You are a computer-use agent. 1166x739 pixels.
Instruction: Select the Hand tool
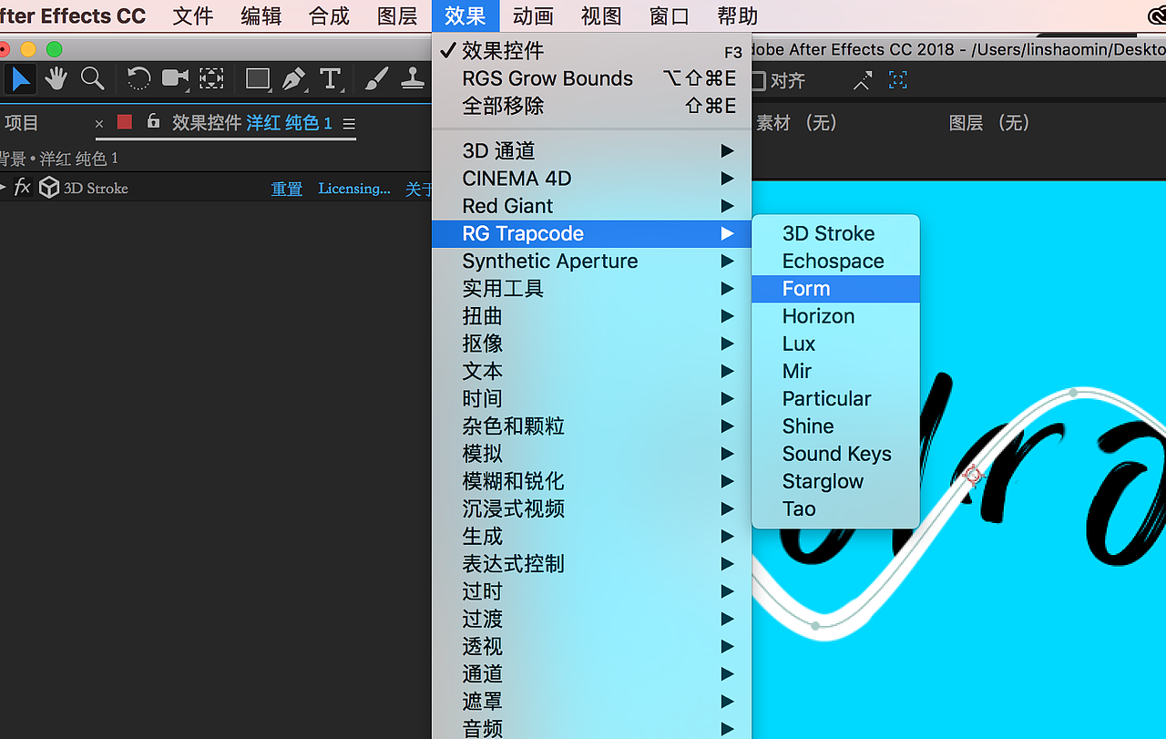pos(56,79)
